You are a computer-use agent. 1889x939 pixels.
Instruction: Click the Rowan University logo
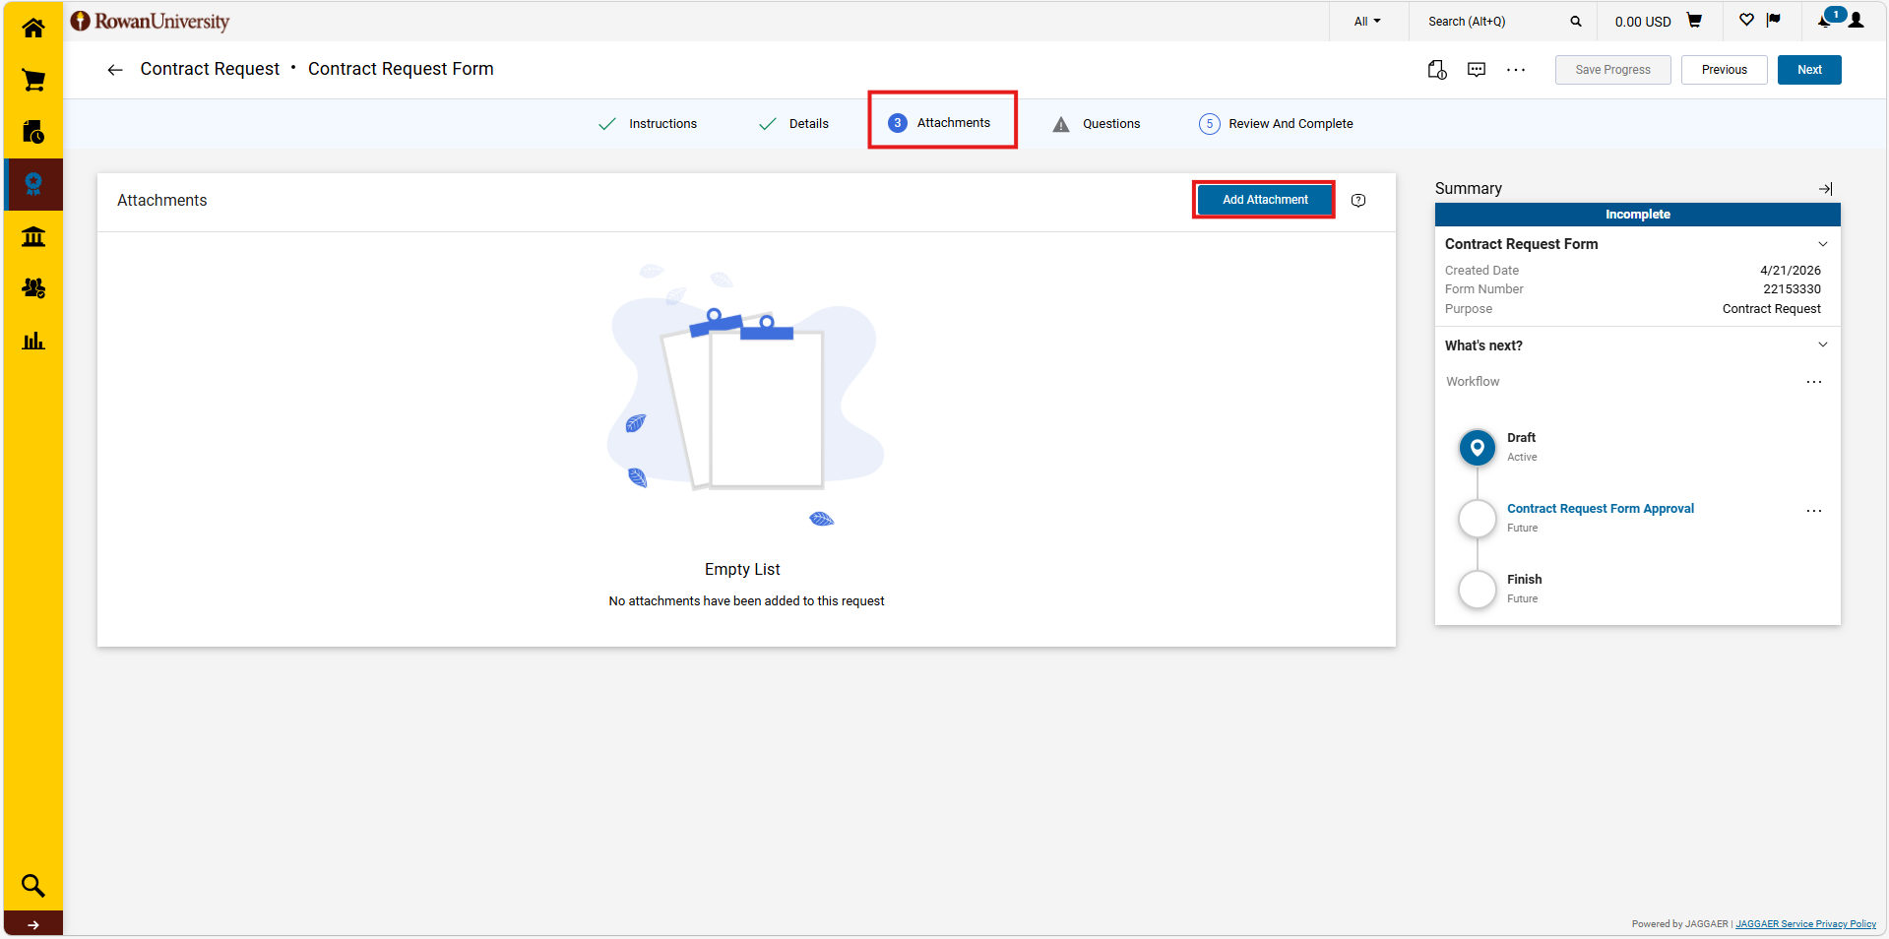click(x=150, y=21)
